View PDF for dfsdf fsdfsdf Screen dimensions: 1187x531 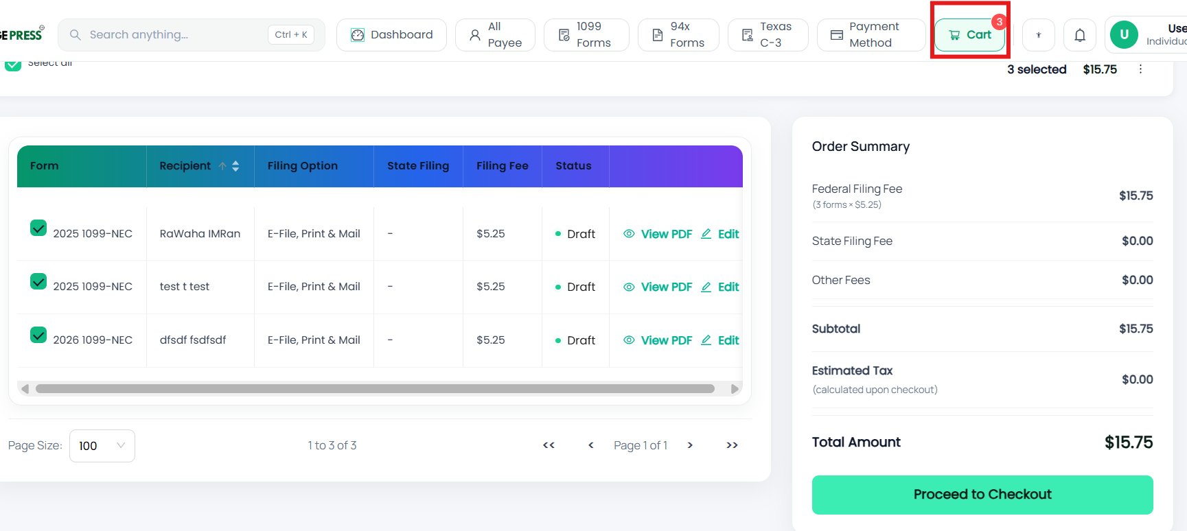(658, 340)
